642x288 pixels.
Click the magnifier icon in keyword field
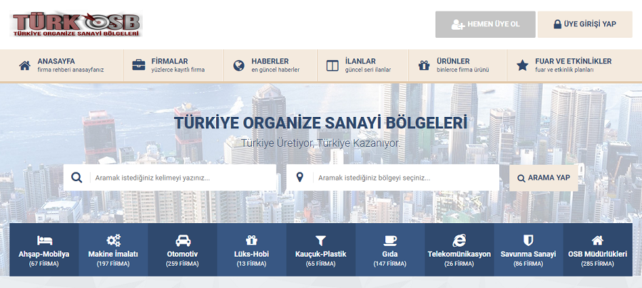point(76,178)
